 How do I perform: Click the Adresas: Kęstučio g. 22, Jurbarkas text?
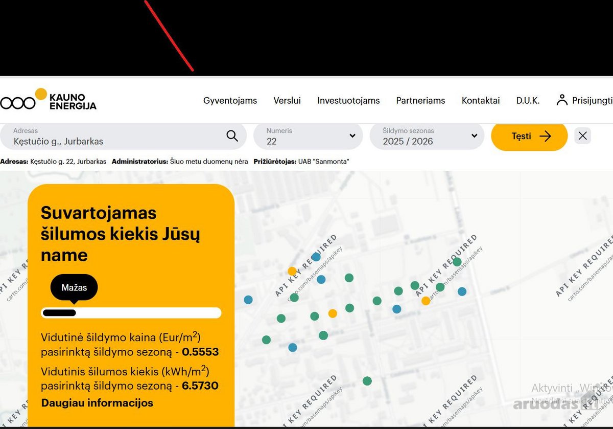click(x=53, y=162)
